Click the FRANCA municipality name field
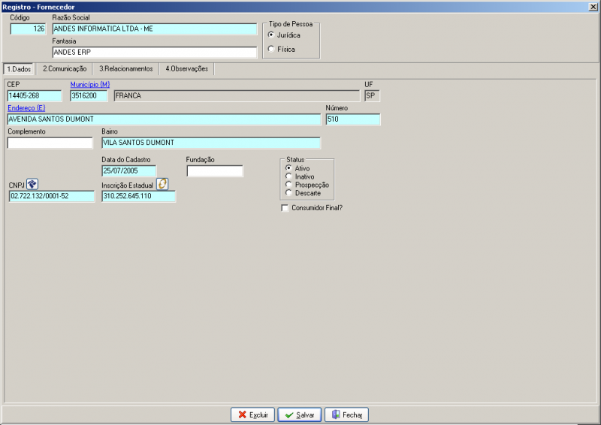601x425 pixels. point(237,96)
